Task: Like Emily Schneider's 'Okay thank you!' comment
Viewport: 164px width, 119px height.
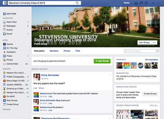Action: click(x=50, y=103)
